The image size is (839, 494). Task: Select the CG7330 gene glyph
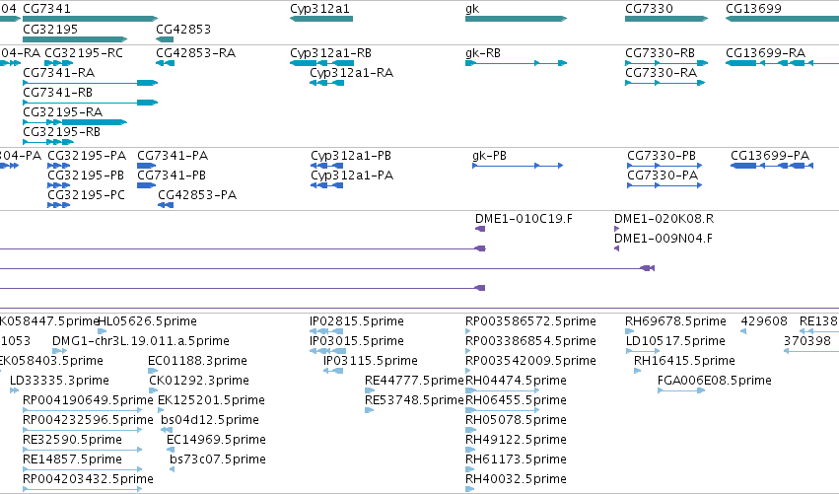point(666,19)
